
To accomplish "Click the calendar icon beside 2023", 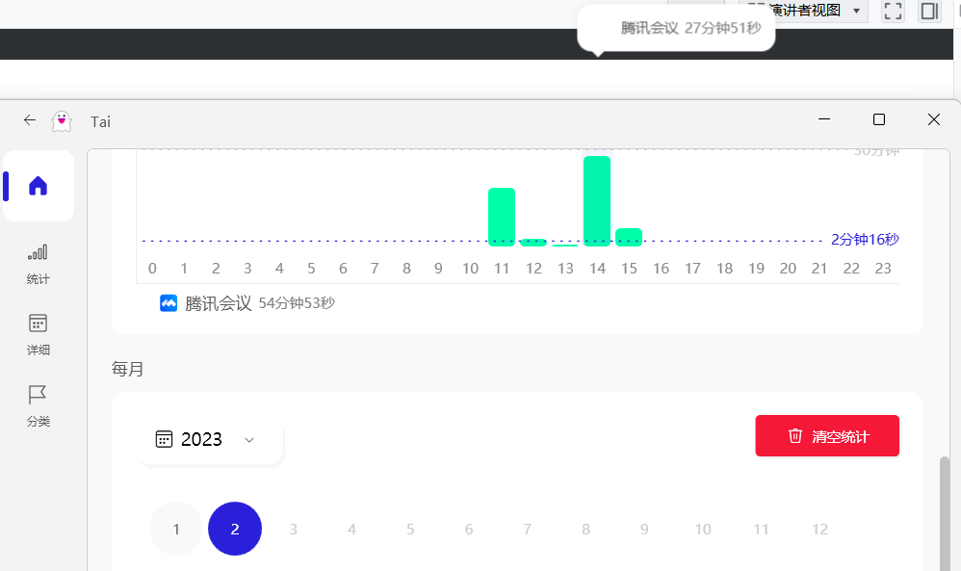I will tap(165, 439).
